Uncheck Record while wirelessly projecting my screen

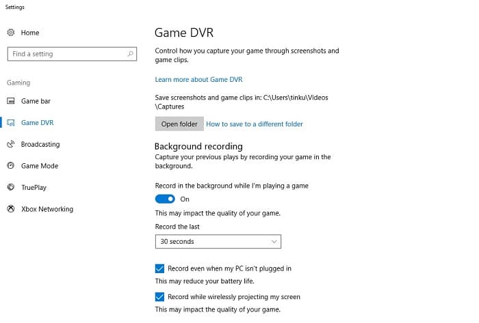159,297
